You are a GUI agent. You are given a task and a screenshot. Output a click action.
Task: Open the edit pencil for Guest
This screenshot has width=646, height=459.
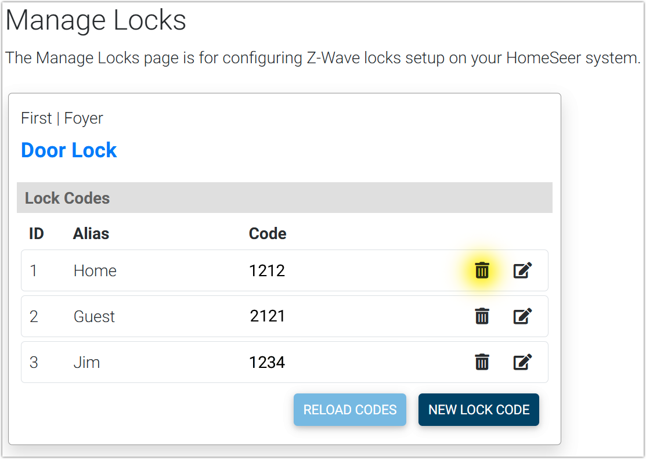522,316
